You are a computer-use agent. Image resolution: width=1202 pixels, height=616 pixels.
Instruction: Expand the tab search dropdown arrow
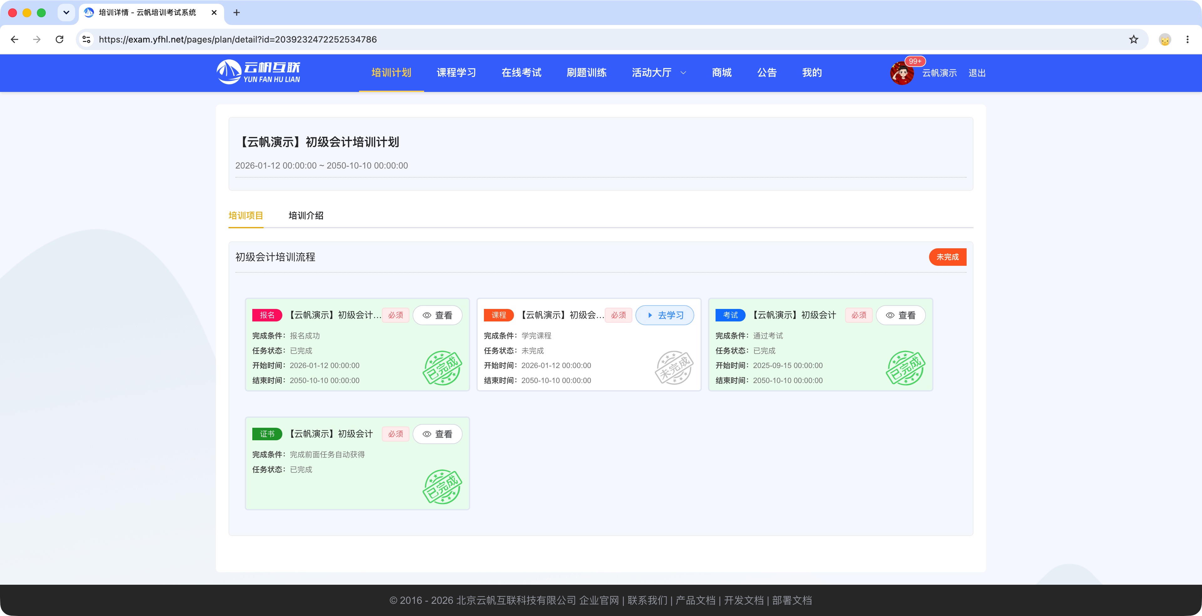coord(66,13)
